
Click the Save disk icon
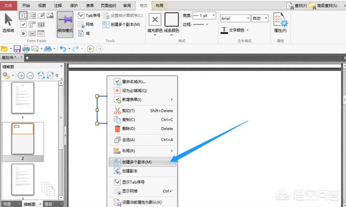[x=17, y=49]
